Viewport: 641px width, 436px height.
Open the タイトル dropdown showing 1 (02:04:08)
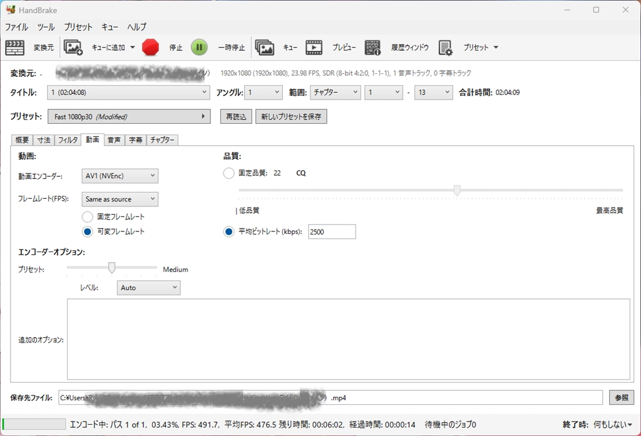(x=128, y=93)
